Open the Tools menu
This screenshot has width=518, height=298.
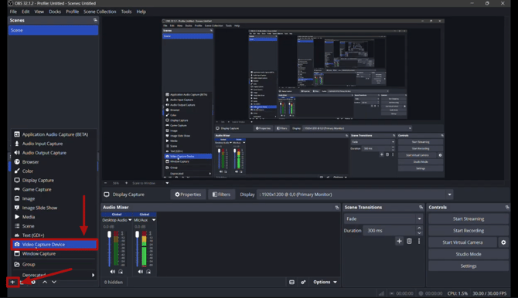126,12
